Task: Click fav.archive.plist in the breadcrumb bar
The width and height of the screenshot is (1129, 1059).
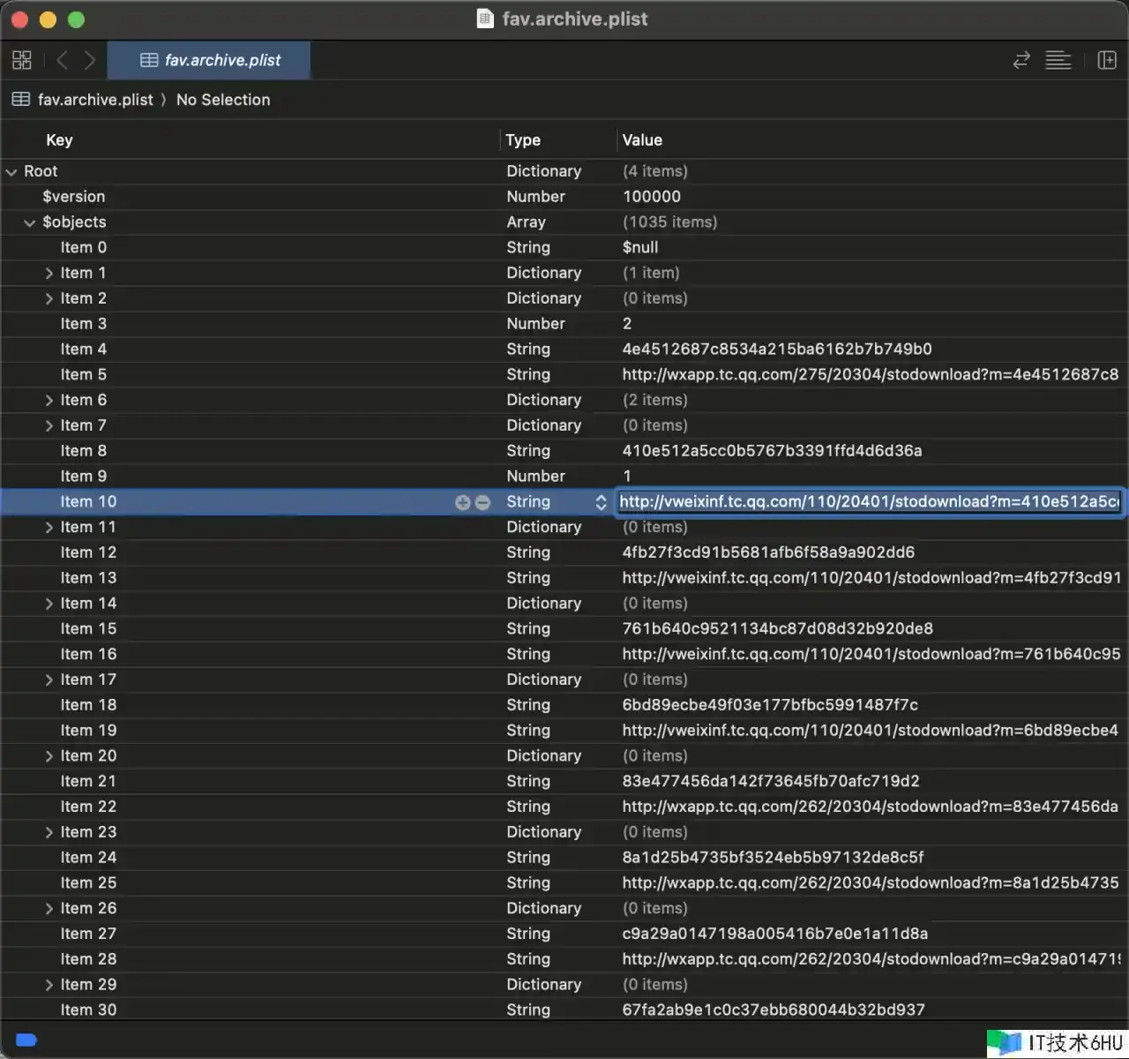Action: tap(94, 100)
